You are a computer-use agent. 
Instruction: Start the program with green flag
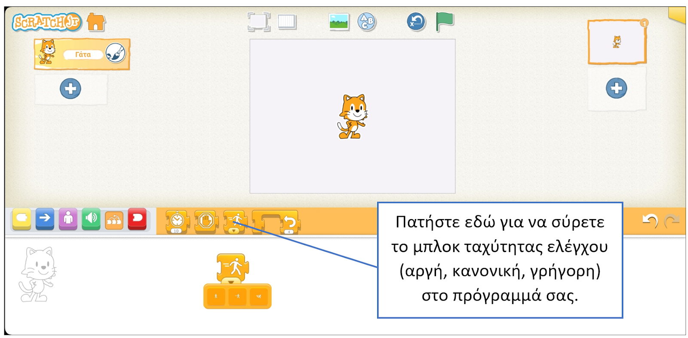445,21
